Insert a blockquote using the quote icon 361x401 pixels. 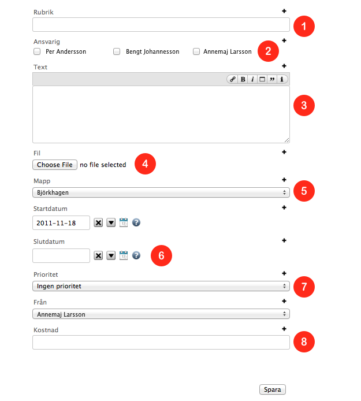(272, 80)
